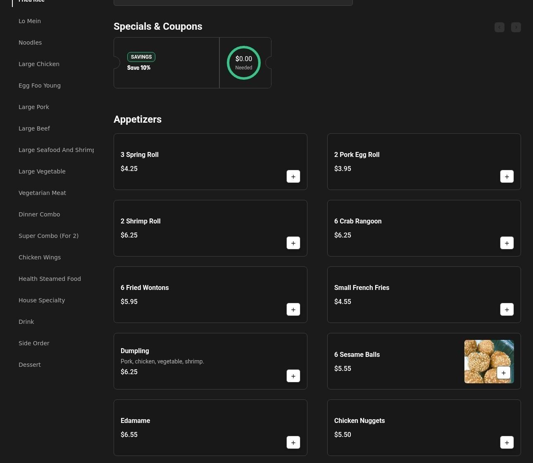Click the $0.00 Needed progress ring
Viewport: 533px width, 463px height.
[x=244, y=63]
